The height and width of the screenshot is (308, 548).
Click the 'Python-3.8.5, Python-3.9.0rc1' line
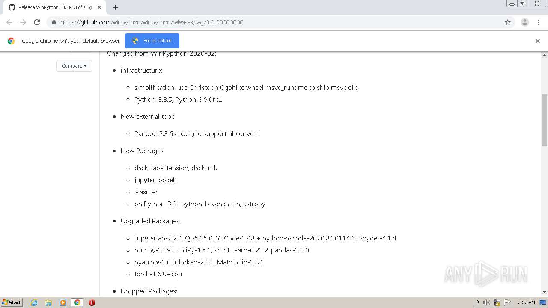coord(178,99)
